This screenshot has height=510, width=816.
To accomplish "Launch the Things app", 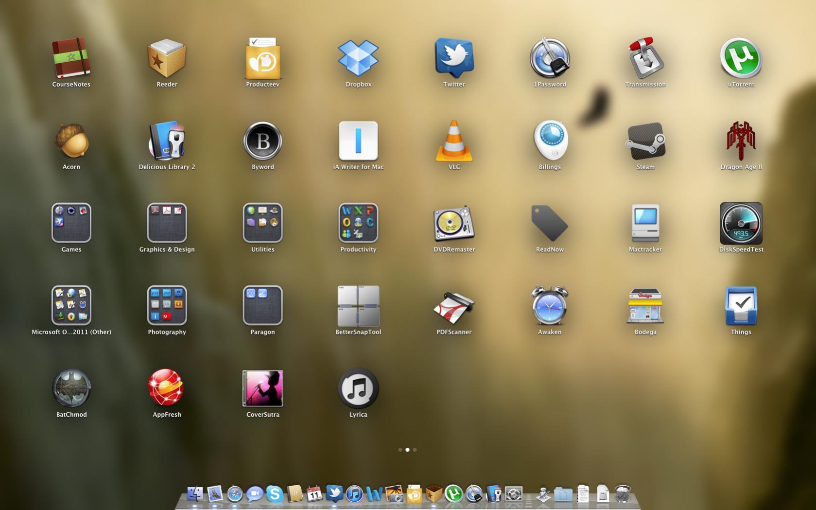I will (741, 305).
